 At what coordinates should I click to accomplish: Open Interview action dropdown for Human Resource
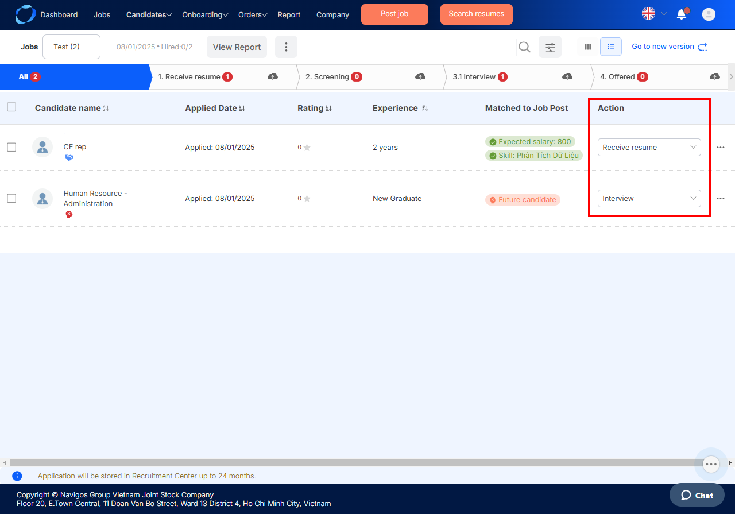pyautogui.click(x=649, y=198)
